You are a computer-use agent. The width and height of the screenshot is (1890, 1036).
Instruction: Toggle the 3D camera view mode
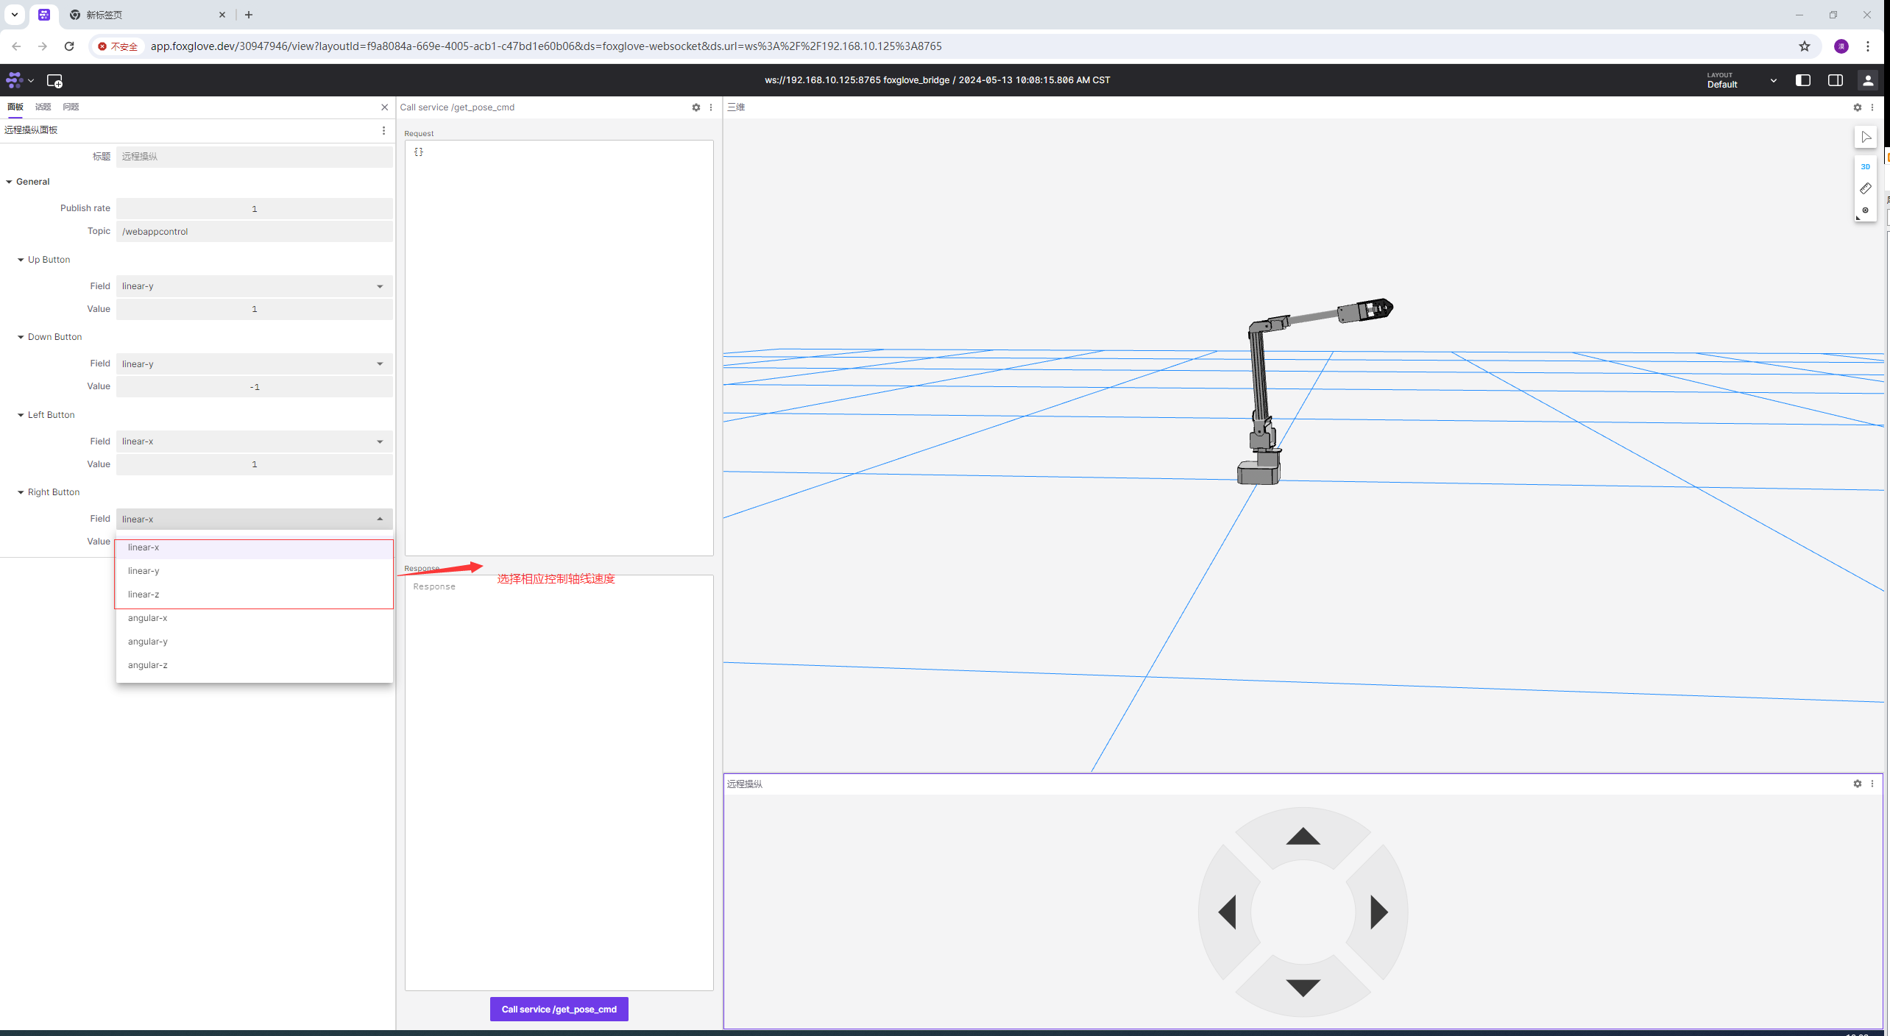[x=1865, y=167]
